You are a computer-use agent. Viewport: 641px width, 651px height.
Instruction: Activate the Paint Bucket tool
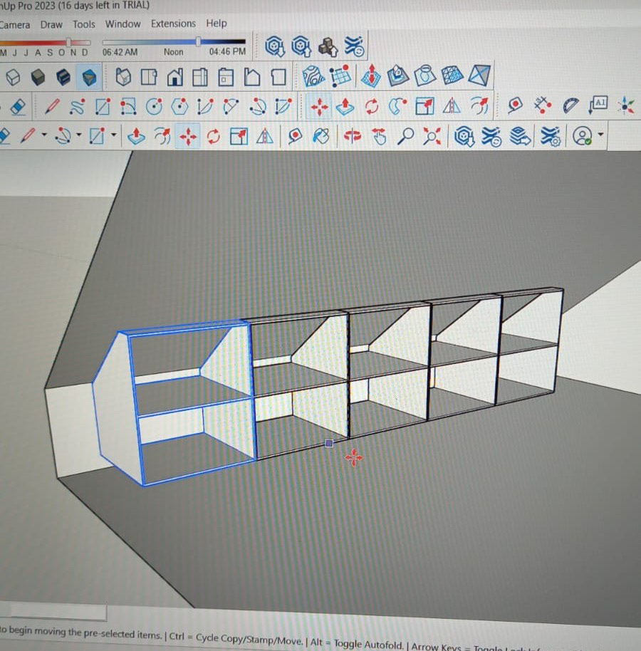[x=321, y=136]
